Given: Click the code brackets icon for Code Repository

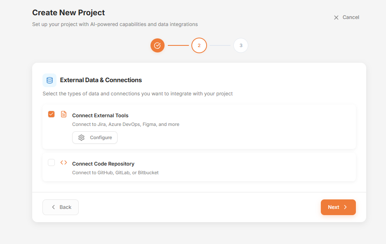Looking at the screenshot, I should 64,163.
